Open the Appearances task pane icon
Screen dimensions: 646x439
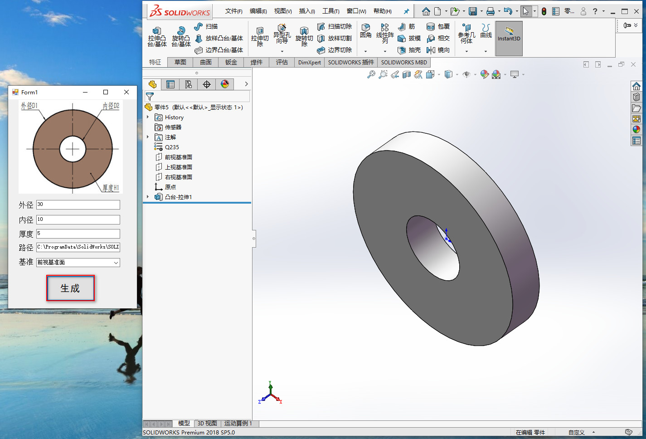point(636,129)
